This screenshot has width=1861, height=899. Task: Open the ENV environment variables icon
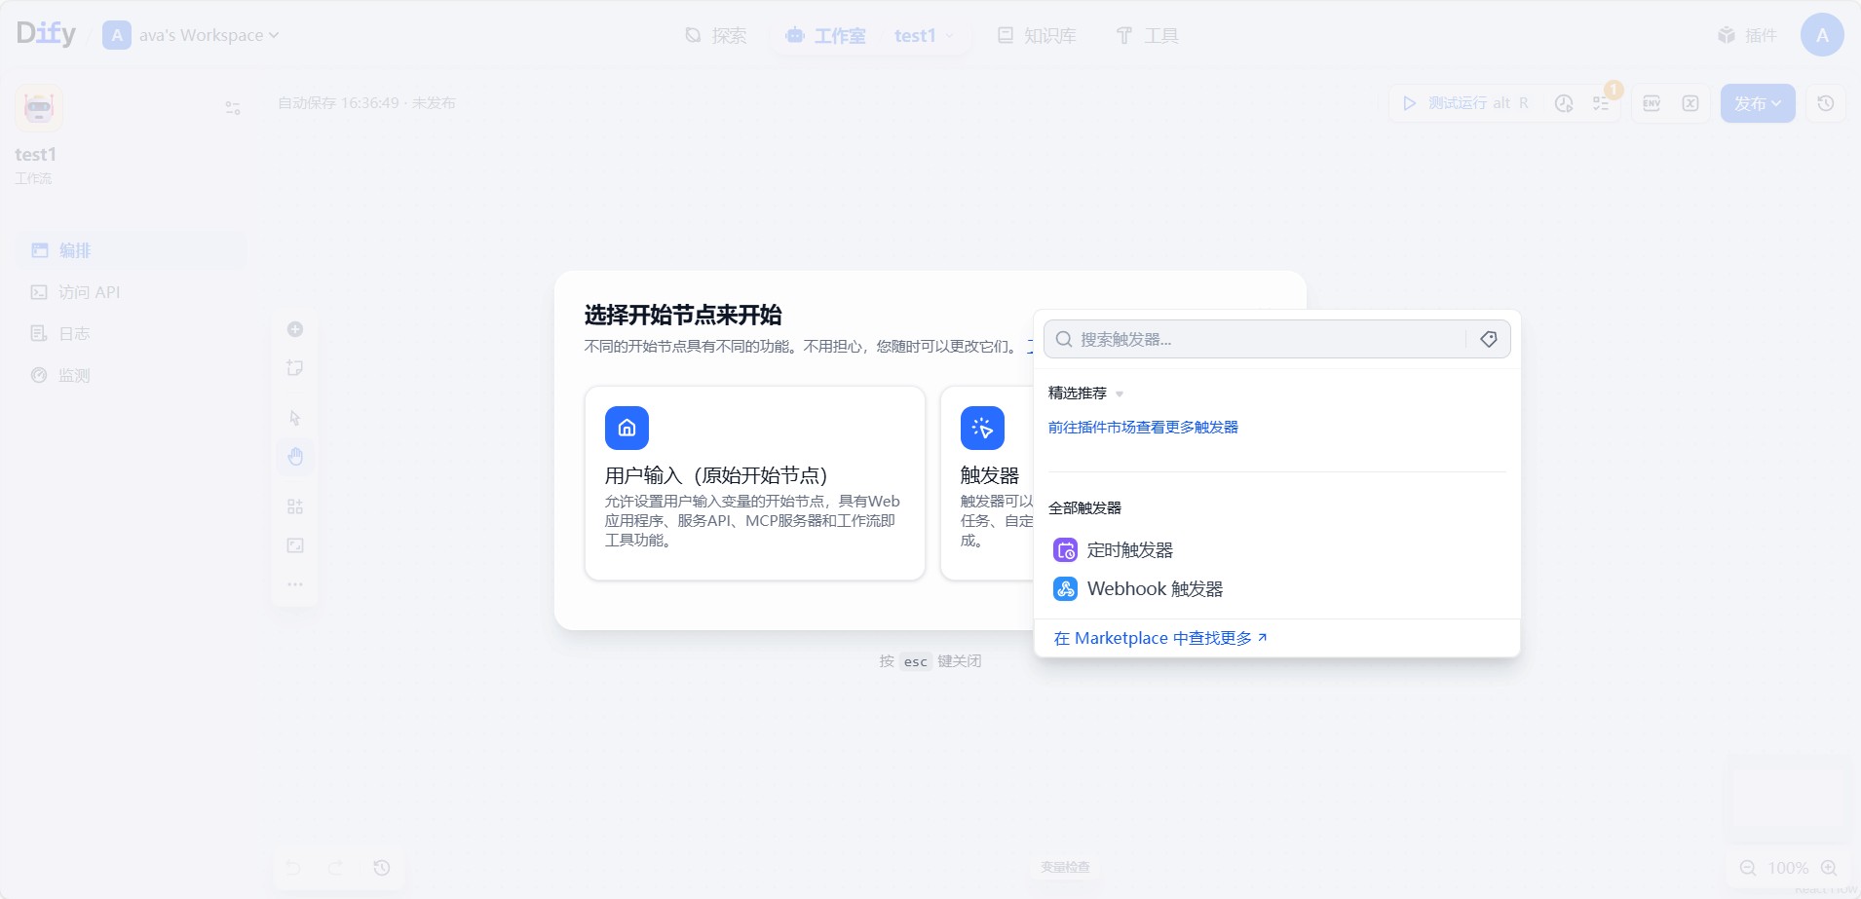point(1652,103)
